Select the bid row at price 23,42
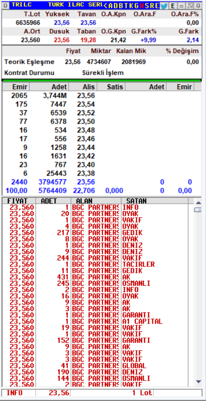 (x=101, y=156)
